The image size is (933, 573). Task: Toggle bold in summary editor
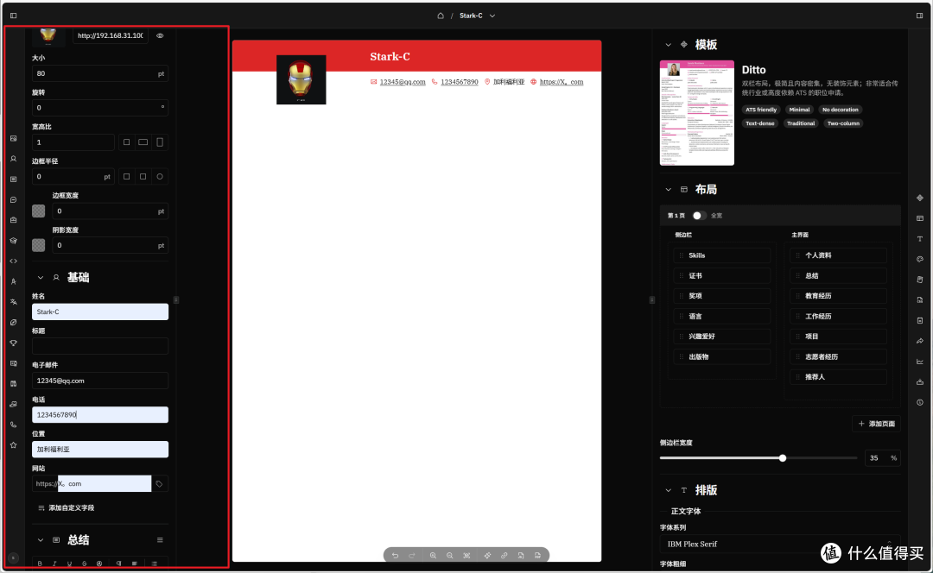click(40, 563)
